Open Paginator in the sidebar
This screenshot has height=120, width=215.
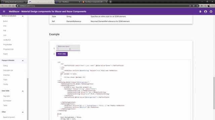click(7, 96)
